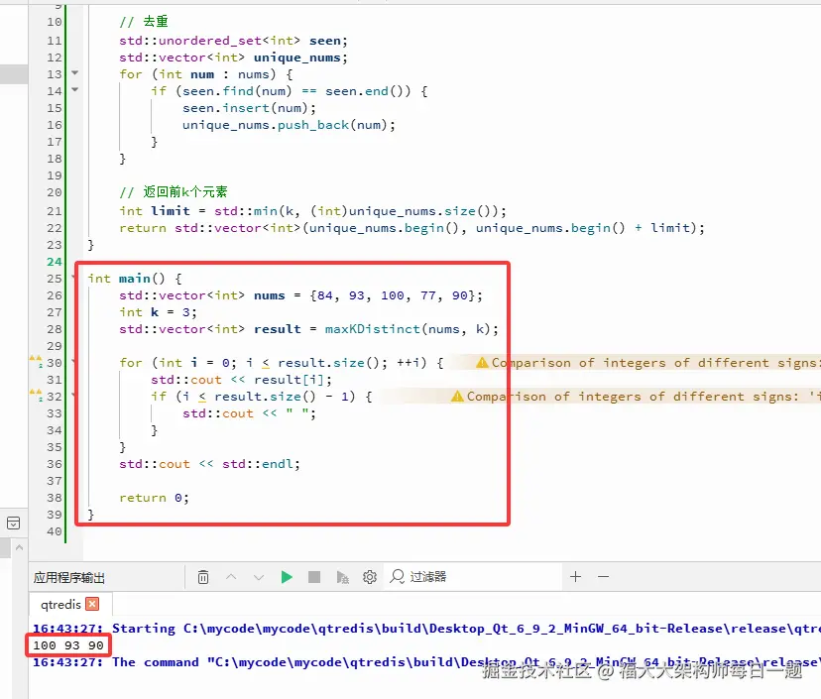Collapse the main function at line 25
The width and height of the screenshot is (821, 699).
73,278
